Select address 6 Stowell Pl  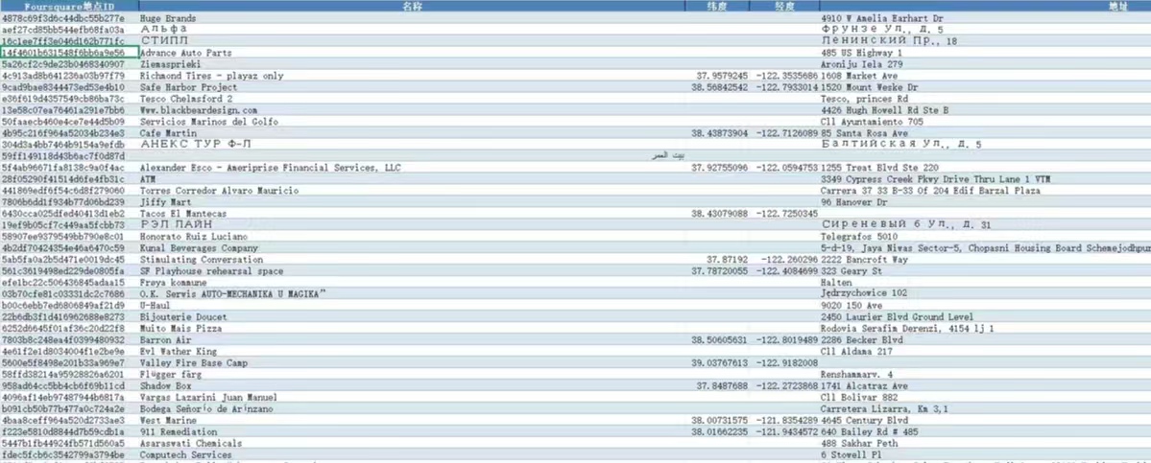click(x=851, y=455)
